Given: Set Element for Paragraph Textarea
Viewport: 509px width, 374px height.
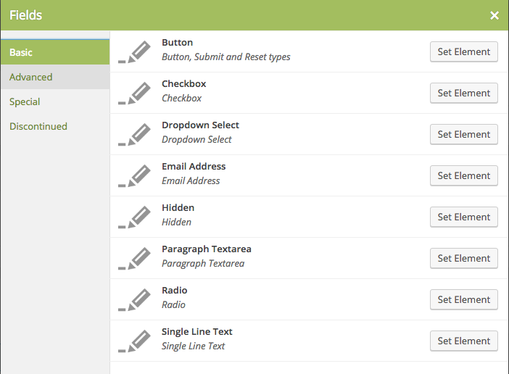Looking at the screenshot, I should tap(464, 258).
